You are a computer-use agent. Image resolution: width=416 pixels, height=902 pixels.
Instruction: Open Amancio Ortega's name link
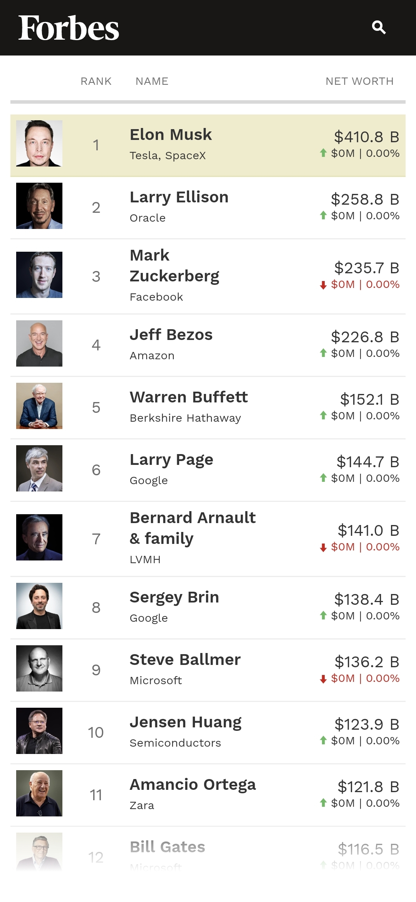click(193, 784)
